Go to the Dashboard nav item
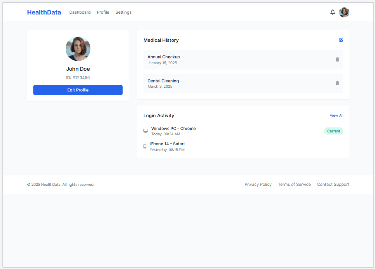 (80, 12)
